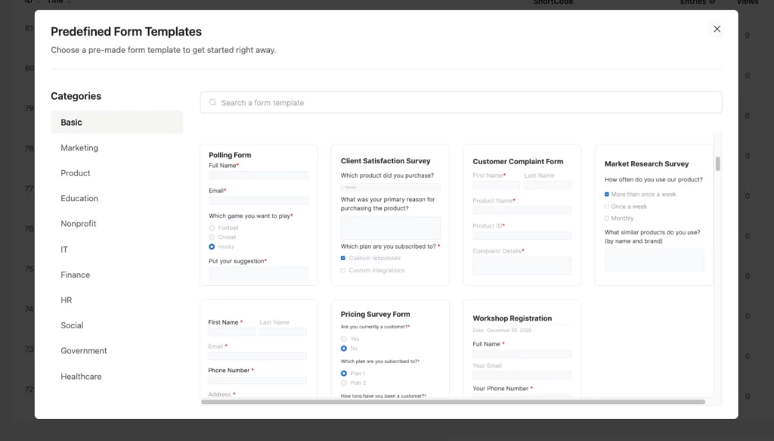
Task: Toggle the Custom integrations checkbox
Action: click(x=343, y=270)
